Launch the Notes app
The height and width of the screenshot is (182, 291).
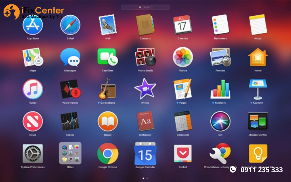258,25
